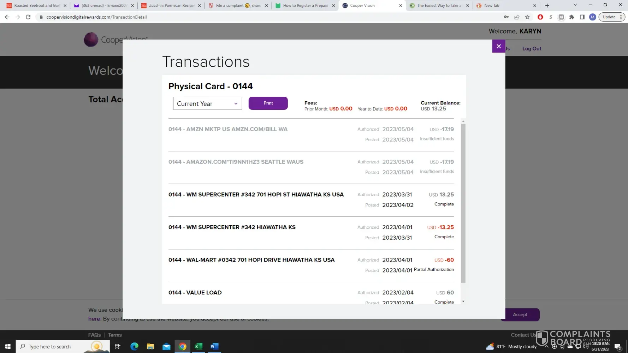Click the Partial Authorization status text
Viewport: 628px width, 353px height.
(434, 269)
